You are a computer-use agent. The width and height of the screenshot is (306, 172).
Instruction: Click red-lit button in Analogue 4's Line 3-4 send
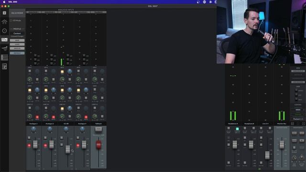pos(86,117)
